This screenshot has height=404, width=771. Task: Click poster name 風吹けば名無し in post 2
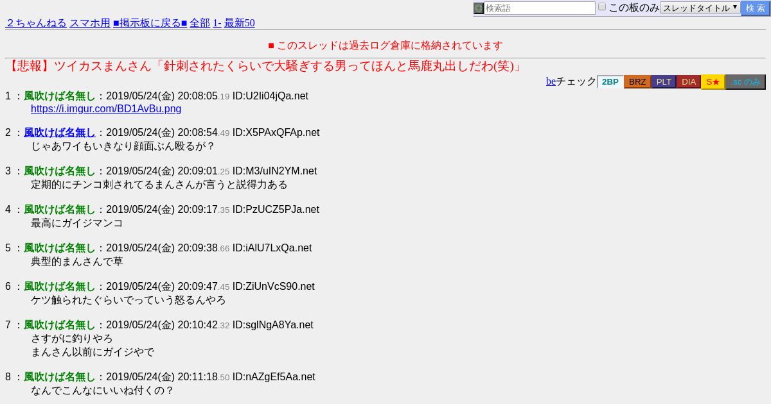(x=60, y=133)
